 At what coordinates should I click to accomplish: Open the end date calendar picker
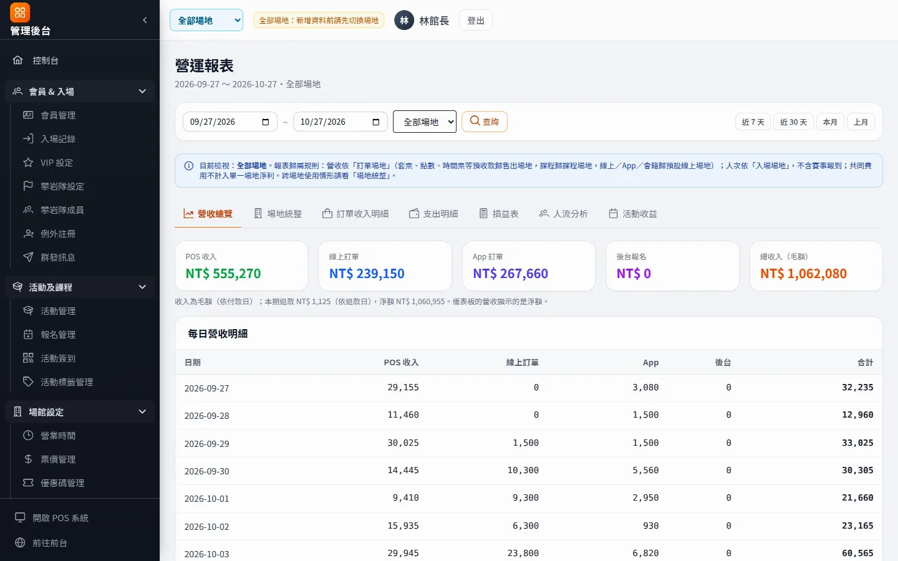[x=376, y=122]
